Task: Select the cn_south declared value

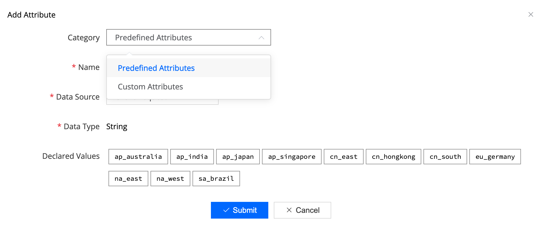Action: [445, 157]
